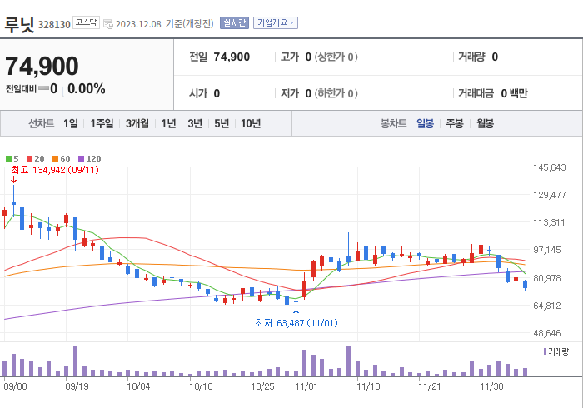Select the 3개월 line chart tab
Image resolution: width=583 pixels, height=408 pixels.
(137, 123)
